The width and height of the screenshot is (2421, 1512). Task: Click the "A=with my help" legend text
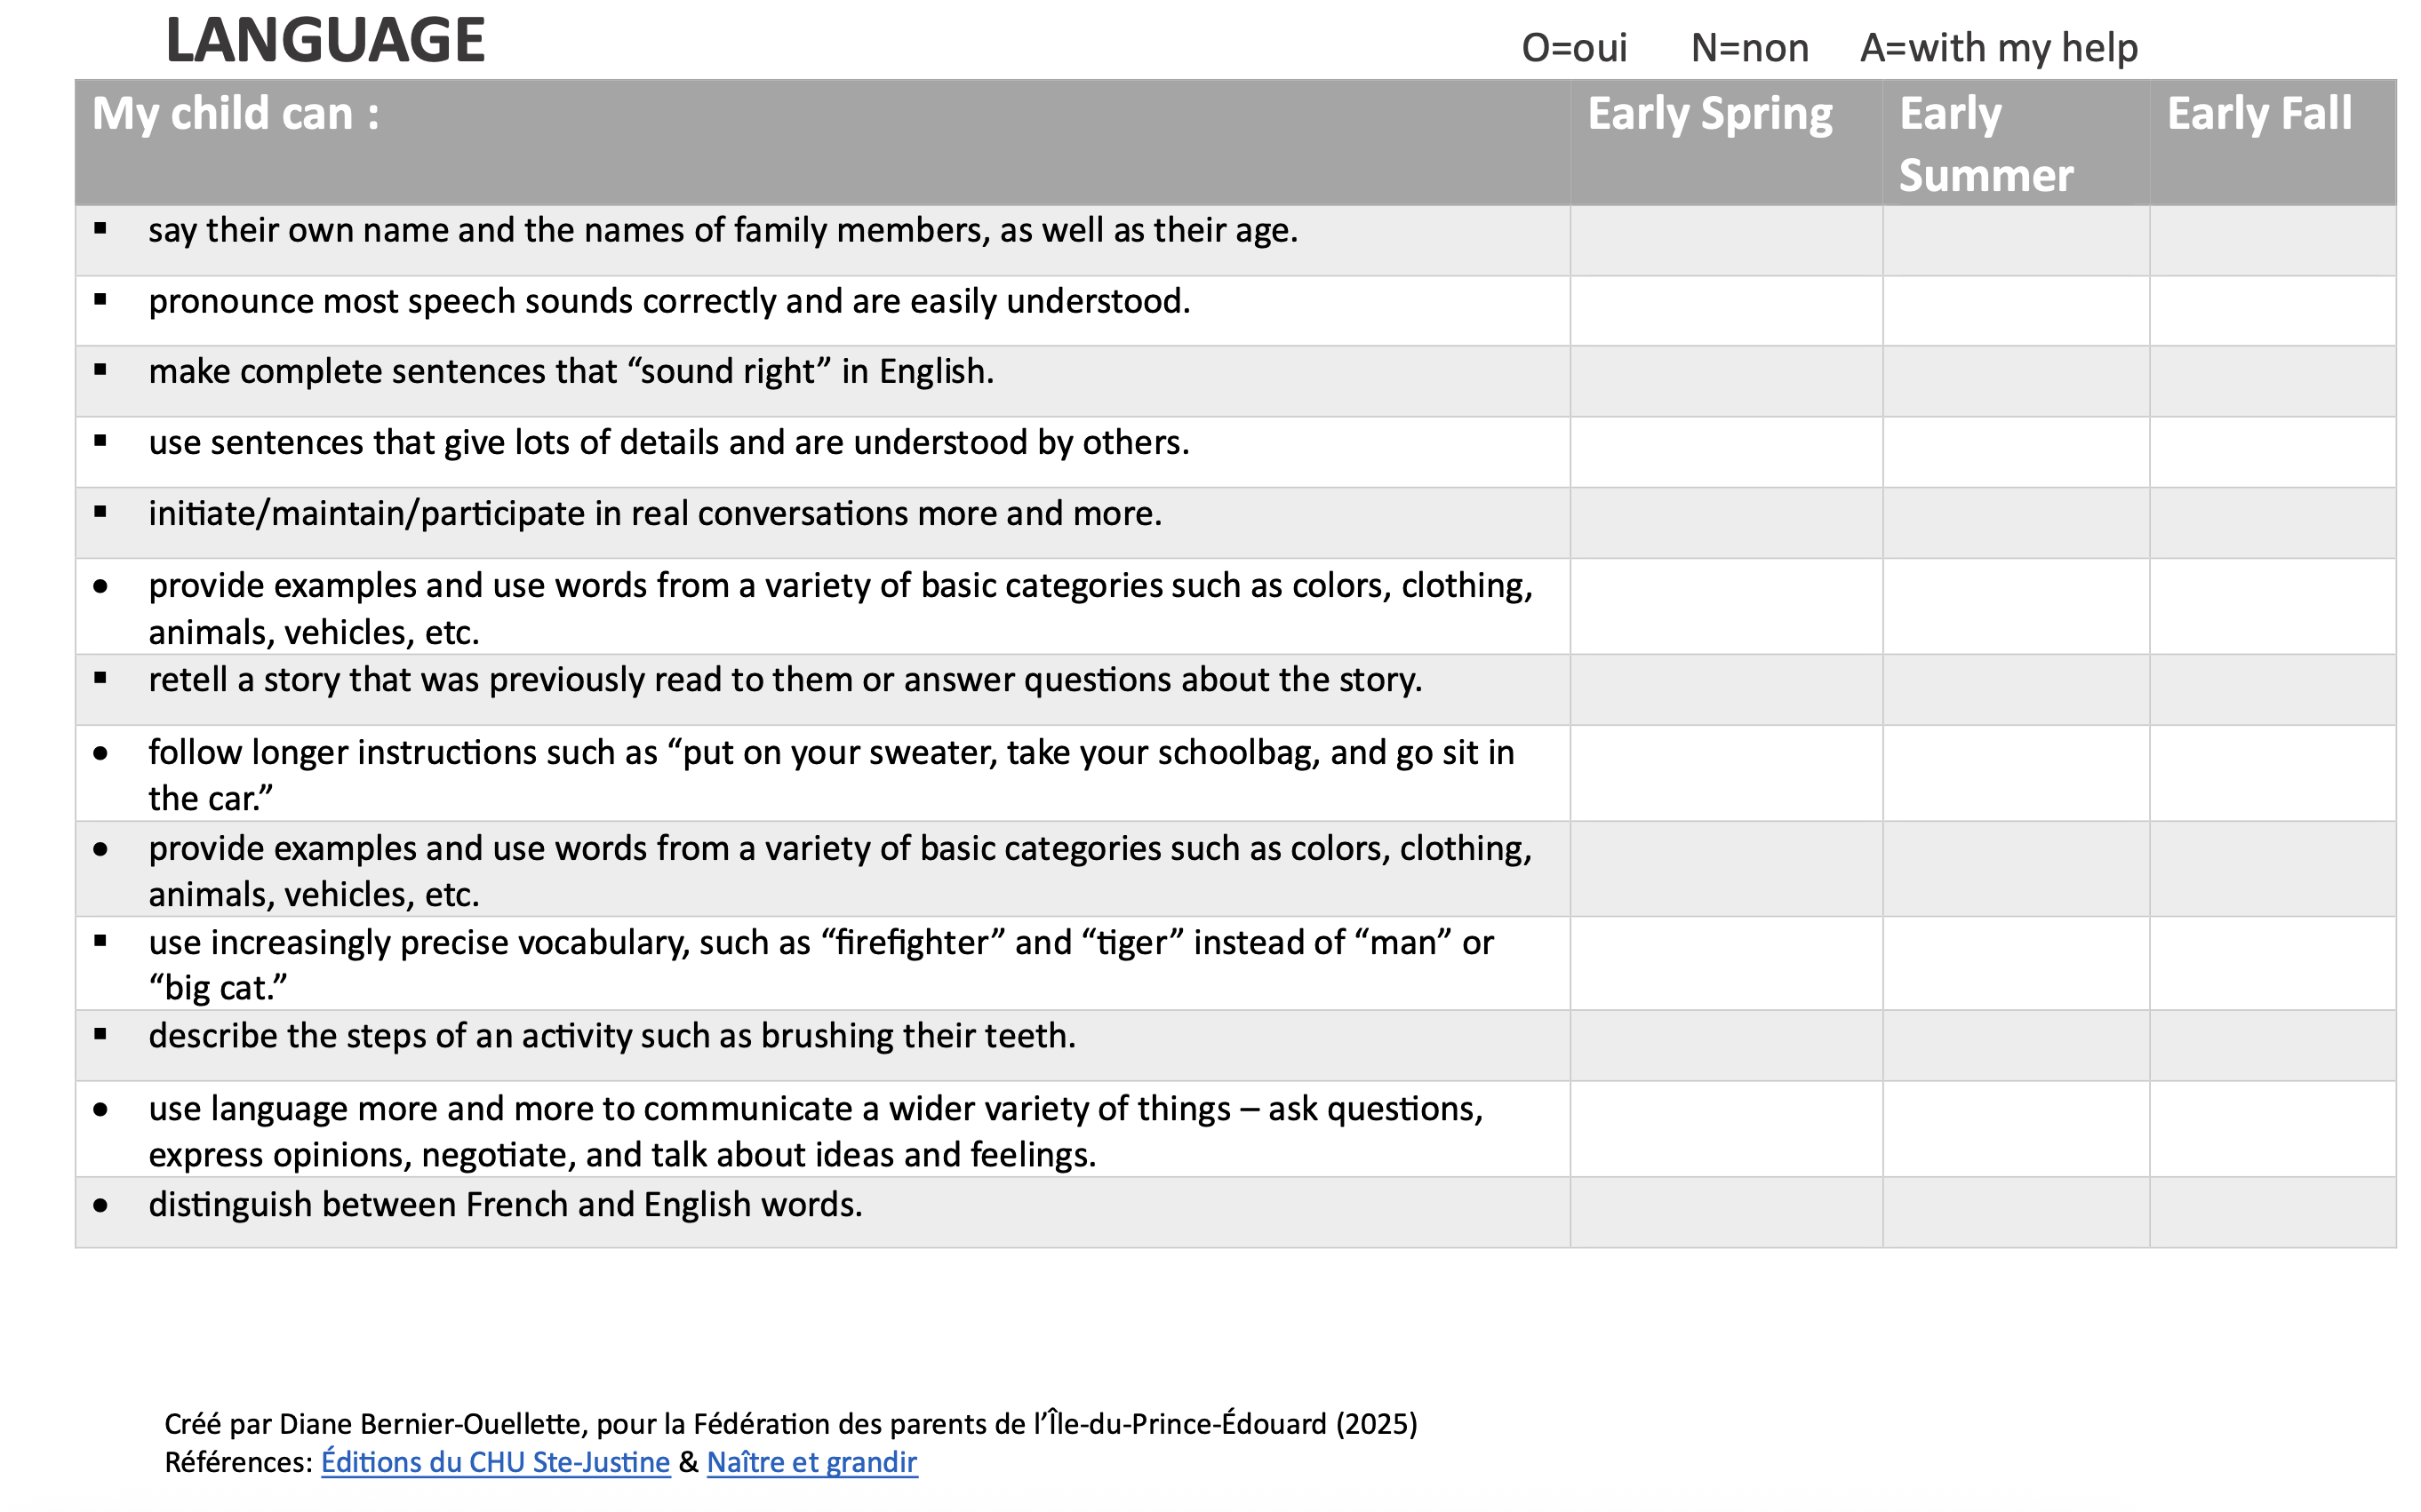(1998, 48)
